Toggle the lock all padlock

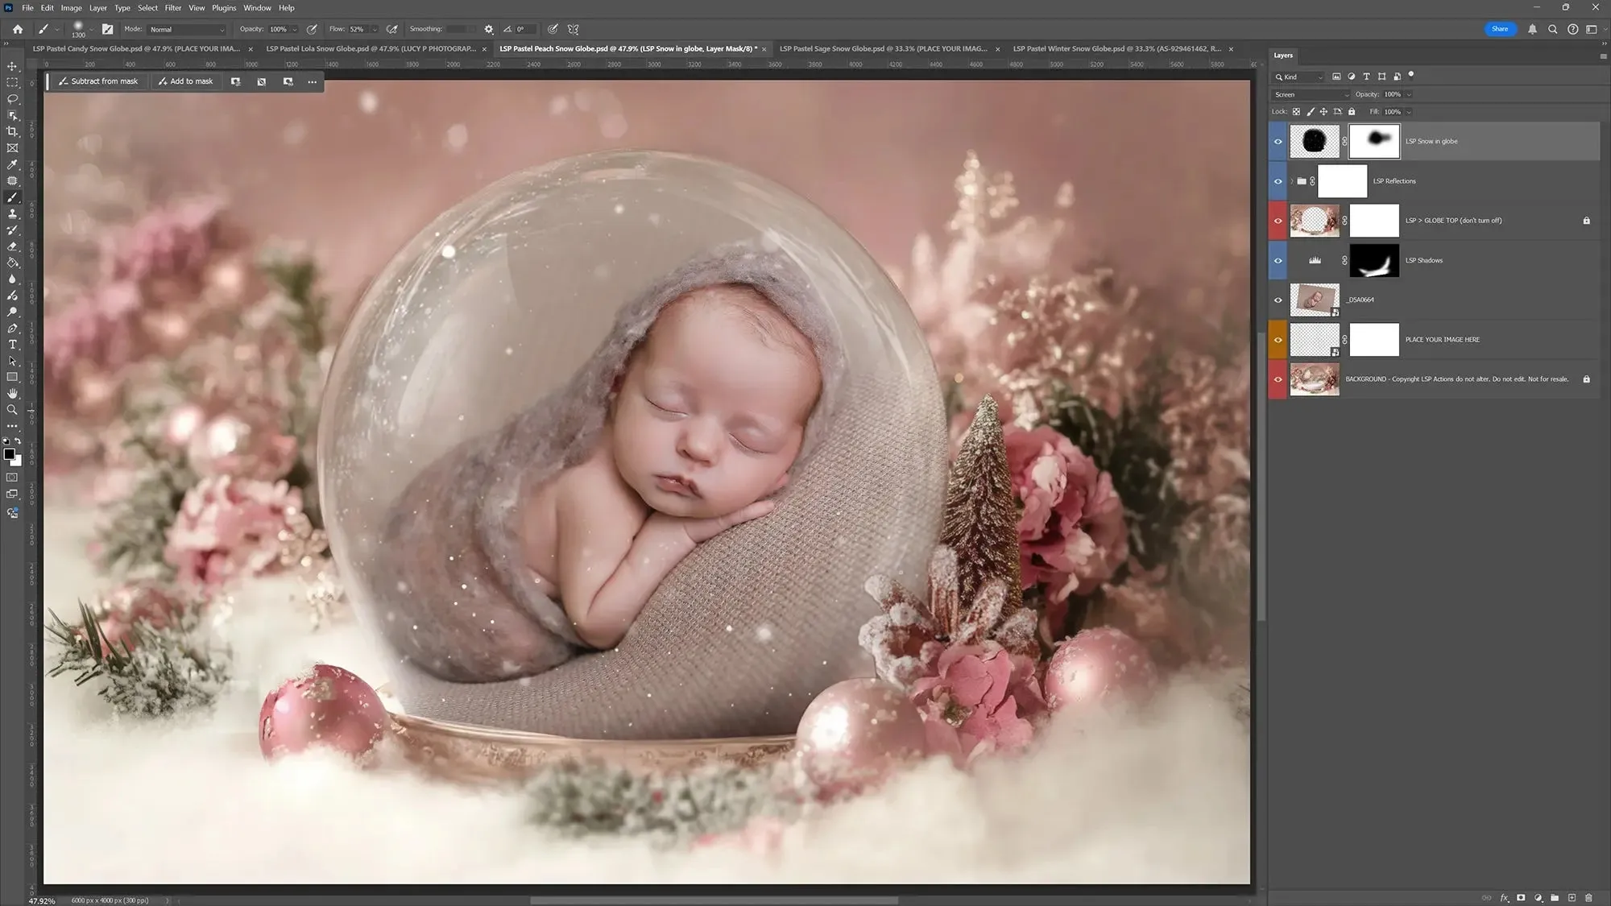tap(1352, 112)
